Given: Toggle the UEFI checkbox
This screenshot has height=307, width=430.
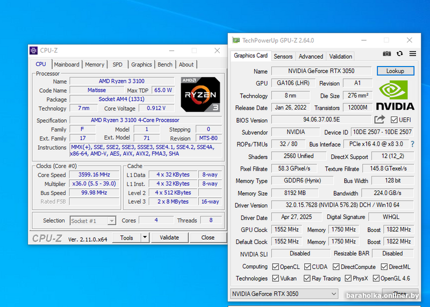Looking at the screenshot, I should 394,120.
